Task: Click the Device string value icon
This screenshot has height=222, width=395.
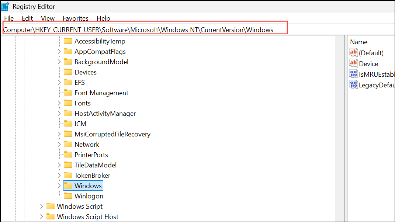Action: pos(353,63)
